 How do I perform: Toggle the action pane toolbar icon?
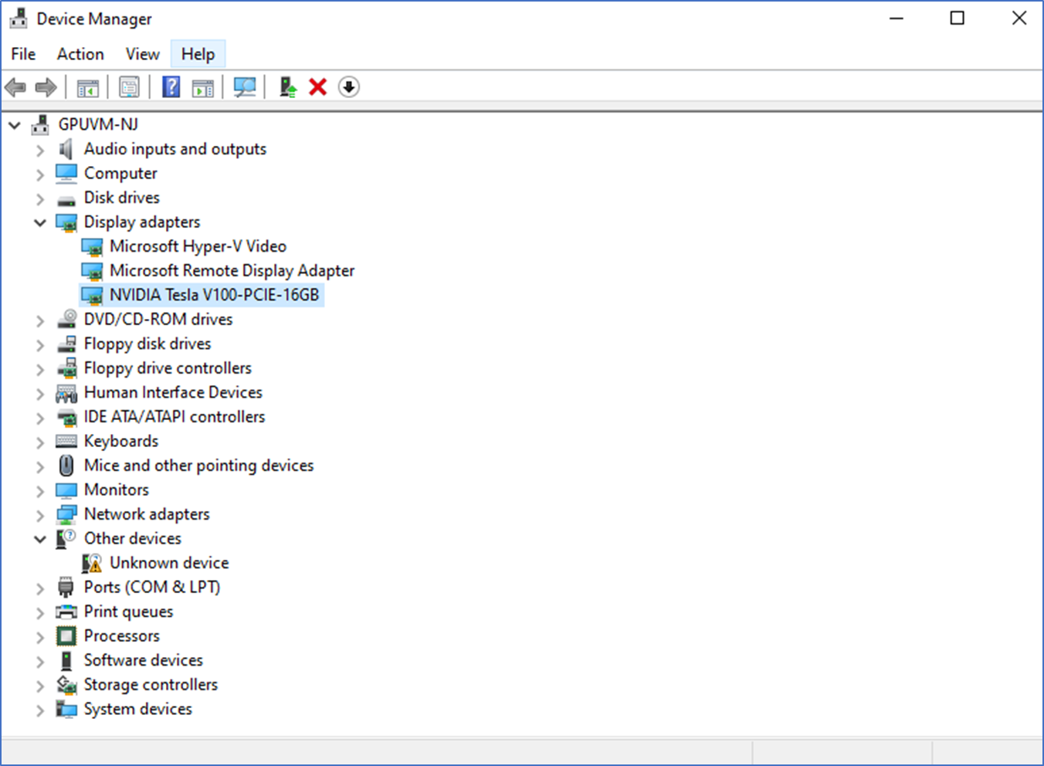click(x=203, y=87)
